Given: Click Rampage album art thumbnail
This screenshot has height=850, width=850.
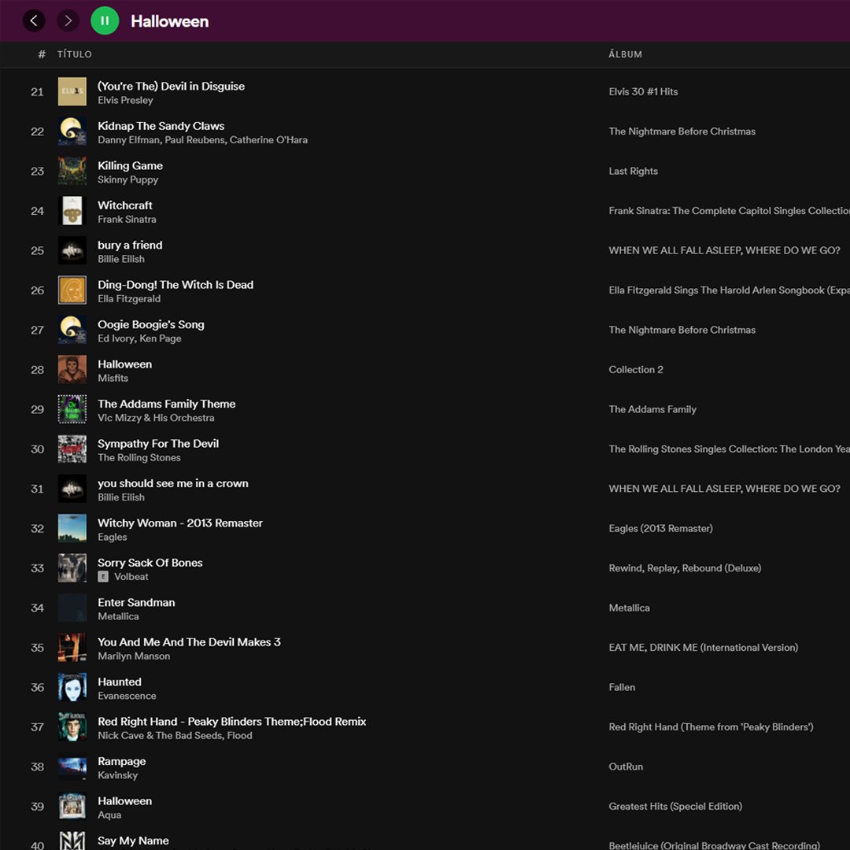Looking at the screenshot, I should click(x=72, y=766).
